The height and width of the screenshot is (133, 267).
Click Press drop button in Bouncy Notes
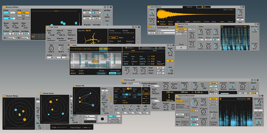coord(23,13)
